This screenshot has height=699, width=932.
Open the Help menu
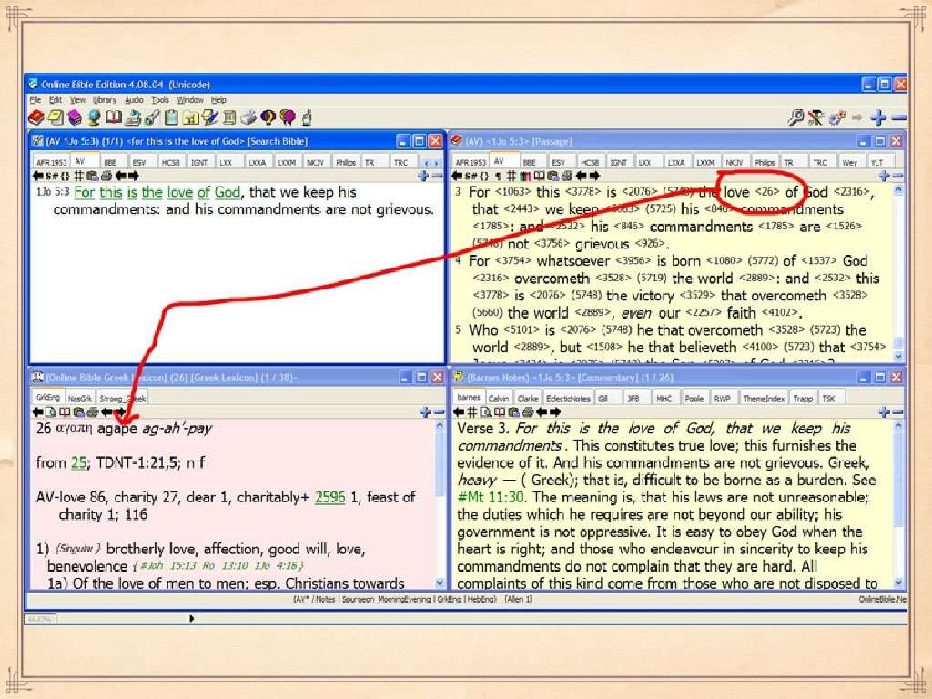(218, 100)
